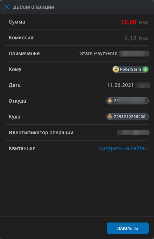This screenshot has height=239, width=154.
Task: Add PokerStars via green plus icon
Action: [x=145, y=69]
